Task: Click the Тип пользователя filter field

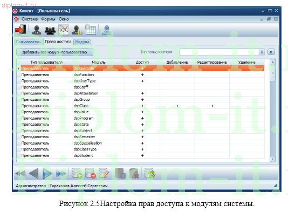Action: (x=220, y=52)
